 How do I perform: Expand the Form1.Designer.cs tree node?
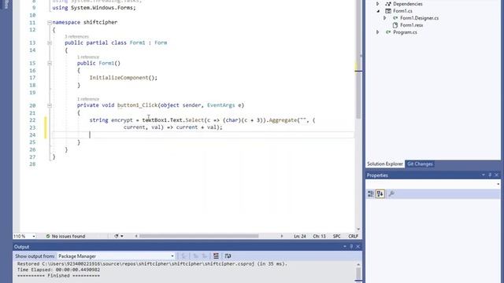tap(385, 18)
